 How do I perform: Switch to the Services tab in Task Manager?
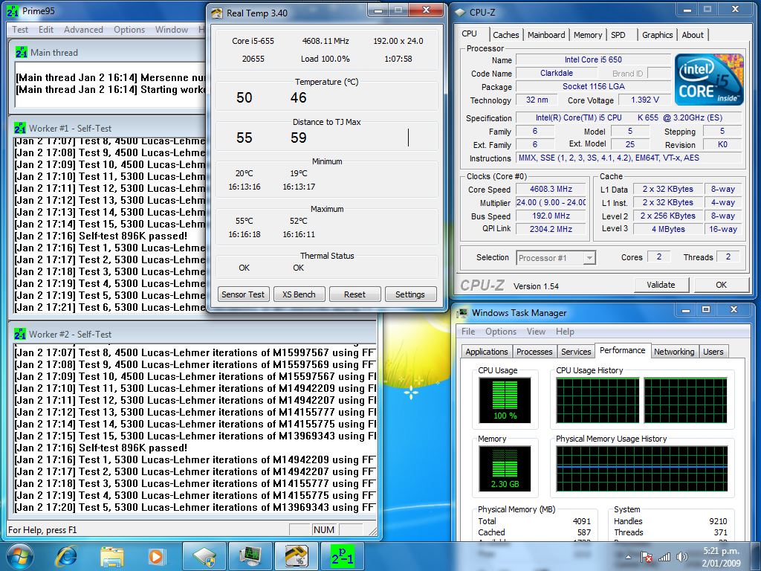pyautogui.click(x=576, y=352)
